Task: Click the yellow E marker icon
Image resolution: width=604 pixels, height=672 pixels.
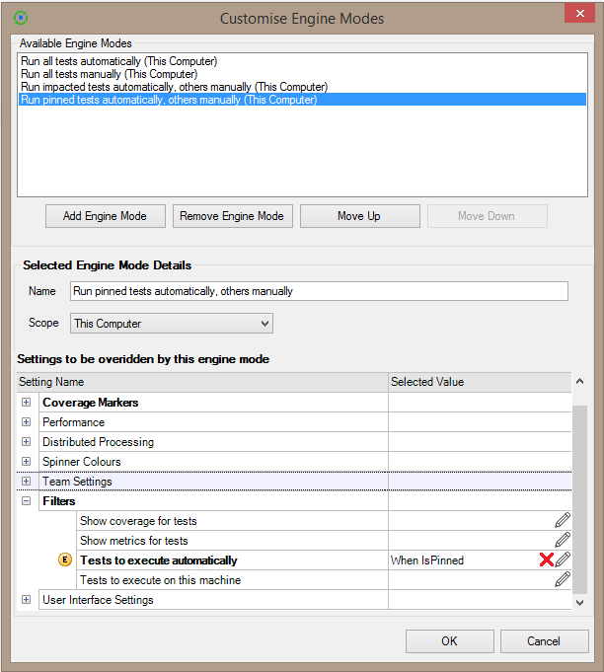Action: tap(65, 560)
